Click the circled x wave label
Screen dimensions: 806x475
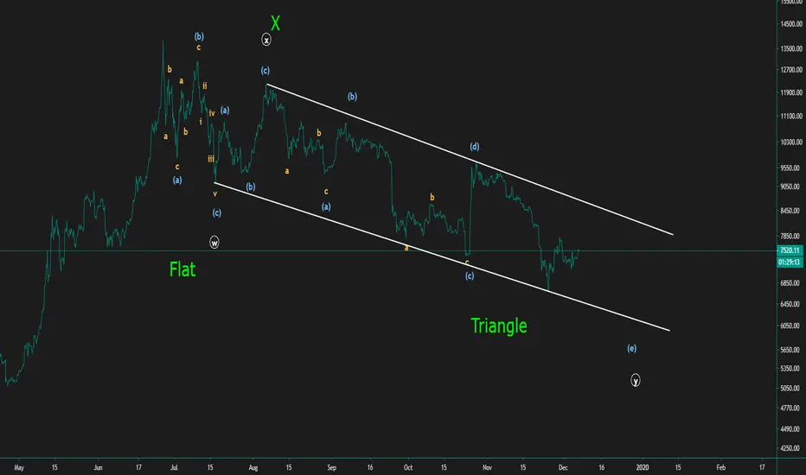(266, 40)
